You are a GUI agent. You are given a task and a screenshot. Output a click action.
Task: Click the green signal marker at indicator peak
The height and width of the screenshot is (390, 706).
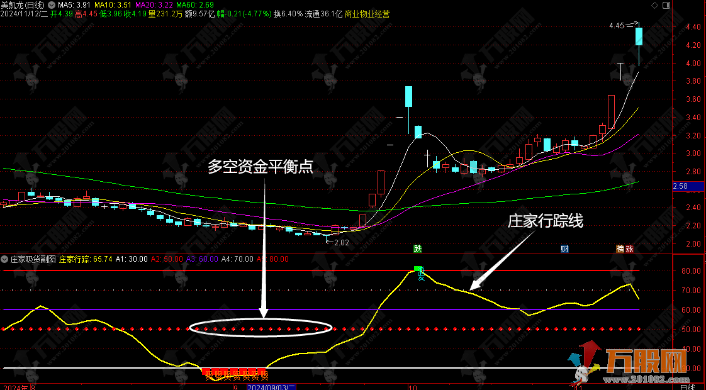tap(418, 269)
